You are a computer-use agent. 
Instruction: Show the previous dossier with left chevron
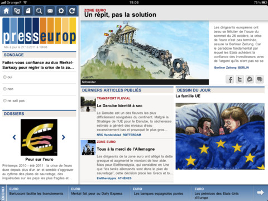(14, 137)
